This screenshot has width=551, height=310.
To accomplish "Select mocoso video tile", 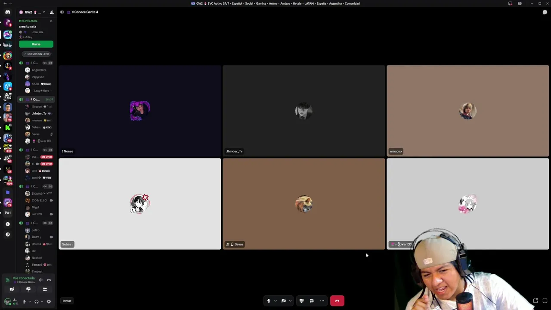I will tap(468, 111).
